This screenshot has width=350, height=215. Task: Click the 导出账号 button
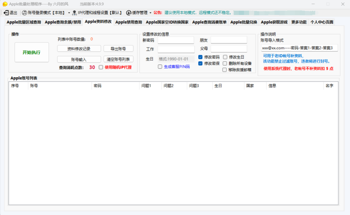(118, 49)
